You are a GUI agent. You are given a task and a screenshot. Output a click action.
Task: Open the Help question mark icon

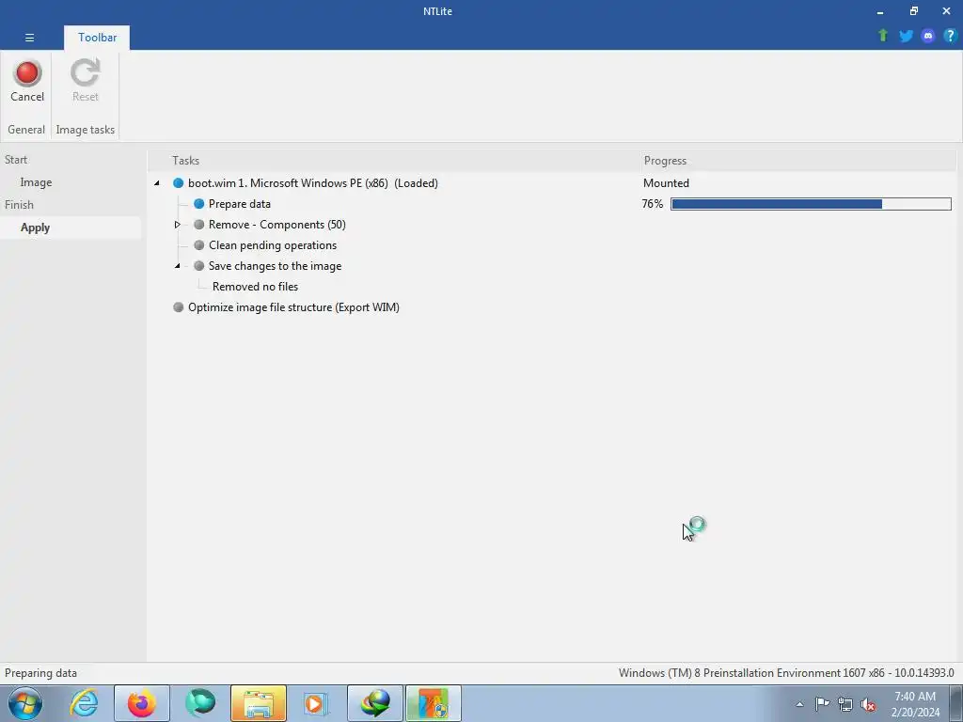[x=950, y=37]
